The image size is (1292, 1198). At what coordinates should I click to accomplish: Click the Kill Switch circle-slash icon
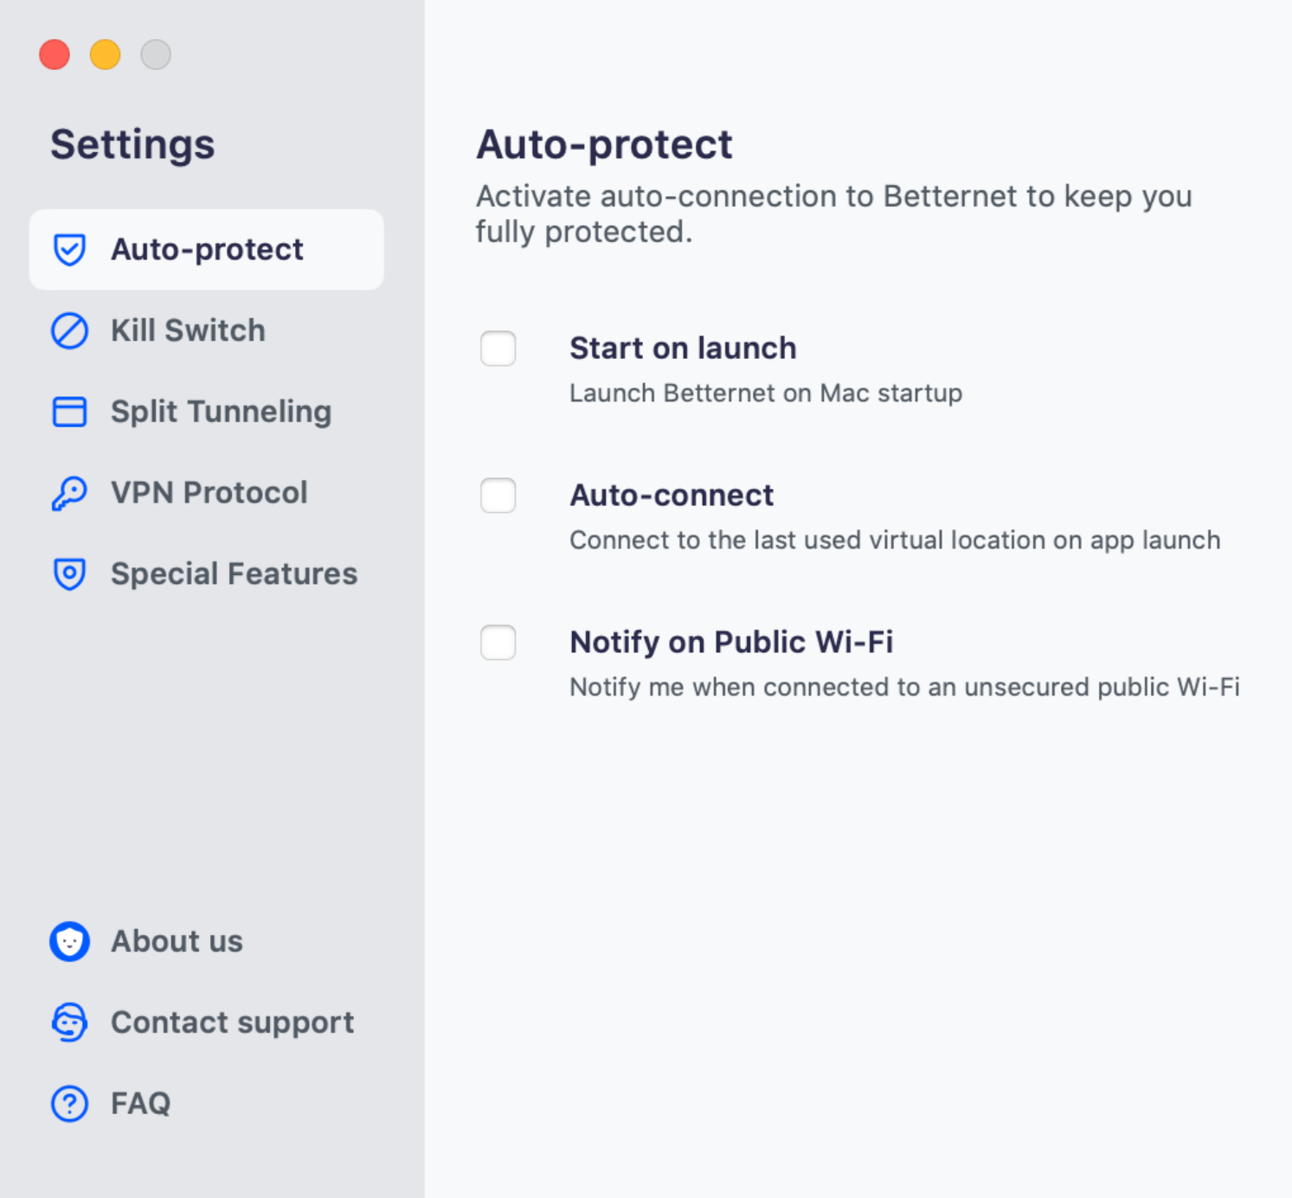click(69, 330)
